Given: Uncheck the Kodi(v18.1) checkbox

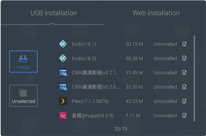Looking at the screenshot, I should point(184,44).
